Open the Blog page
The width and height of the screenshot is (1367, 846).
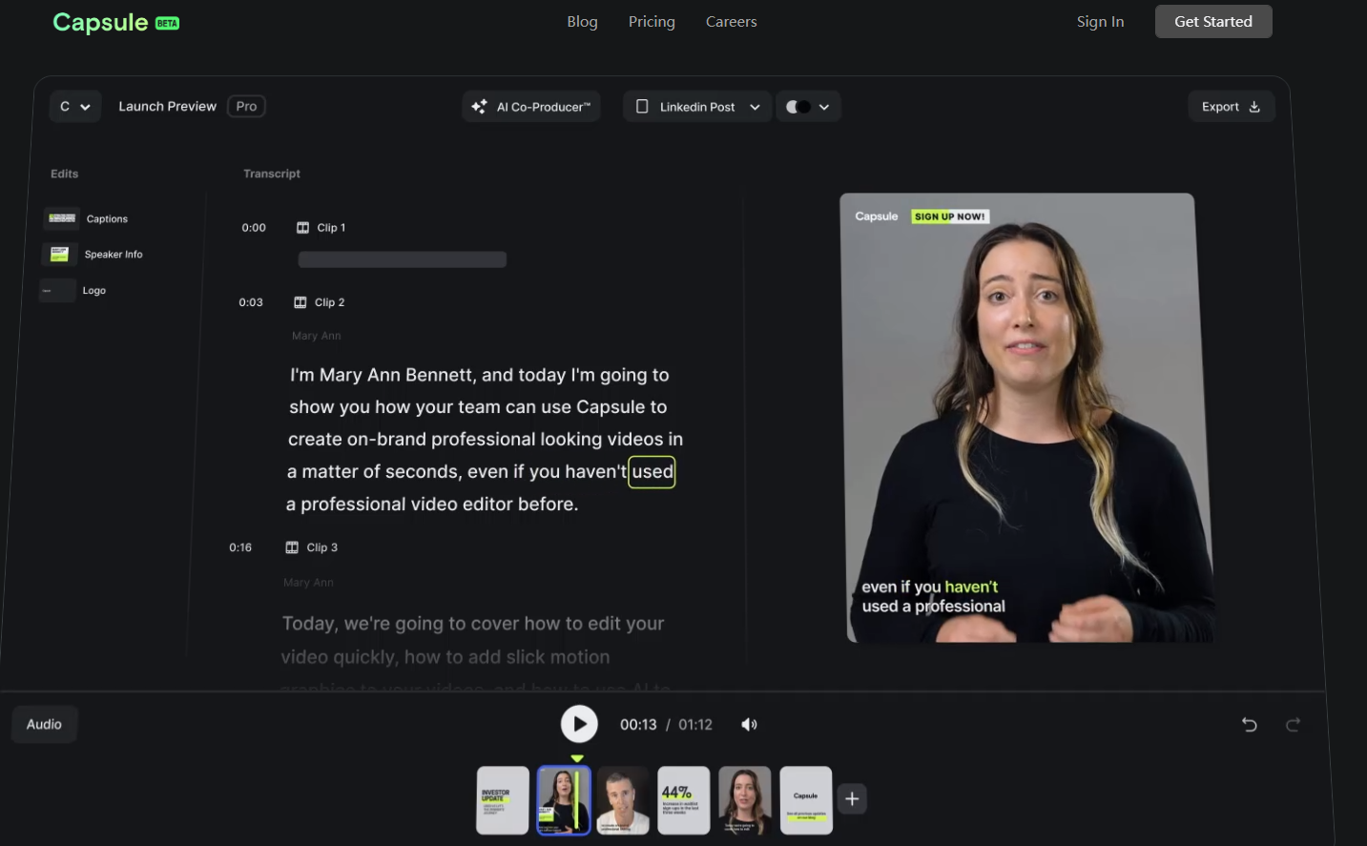[x=582, y=21]
